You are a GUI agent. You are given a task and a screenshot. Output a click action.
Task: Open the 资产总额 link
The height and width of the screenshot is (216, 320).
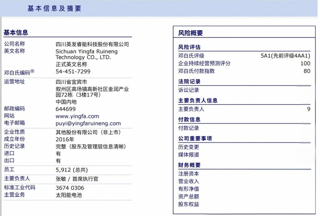189,196
